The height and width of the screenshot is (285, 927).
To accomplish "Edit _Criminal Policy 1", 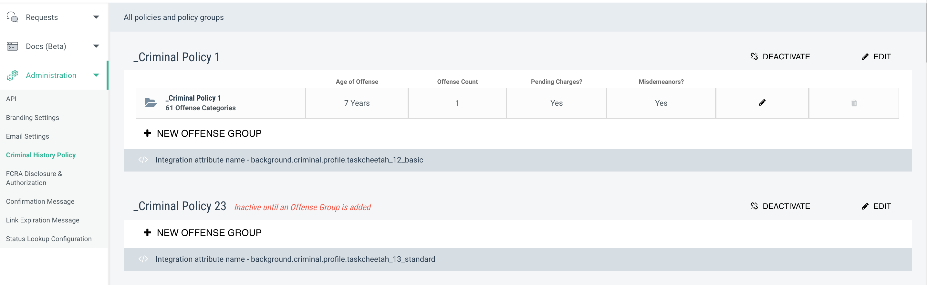I will pos(876,57).
